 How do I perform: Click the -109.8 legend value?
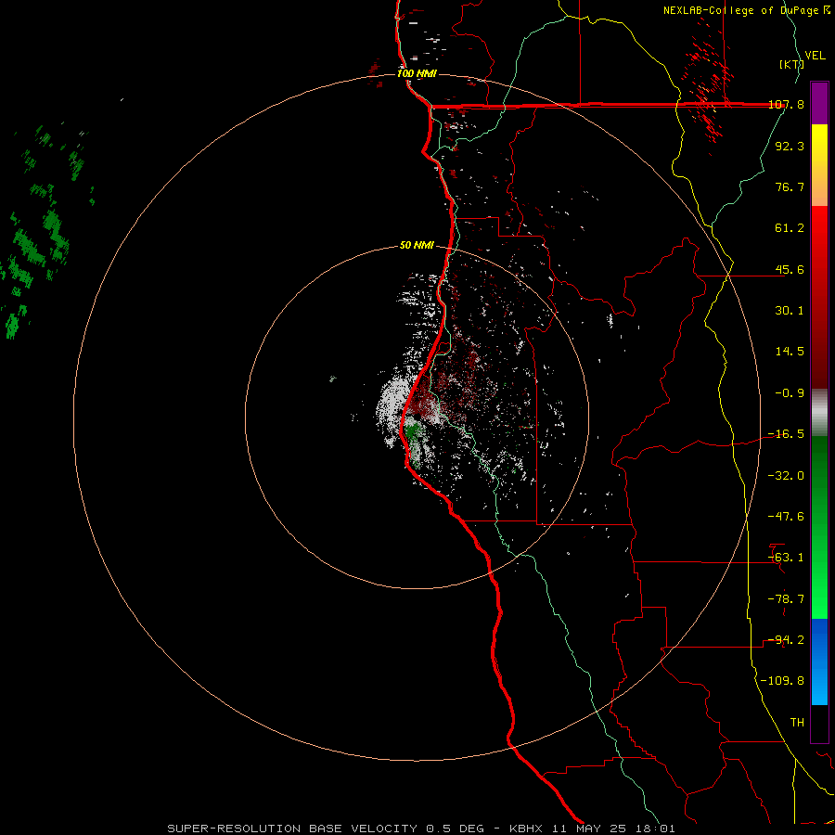coord(782,681)
